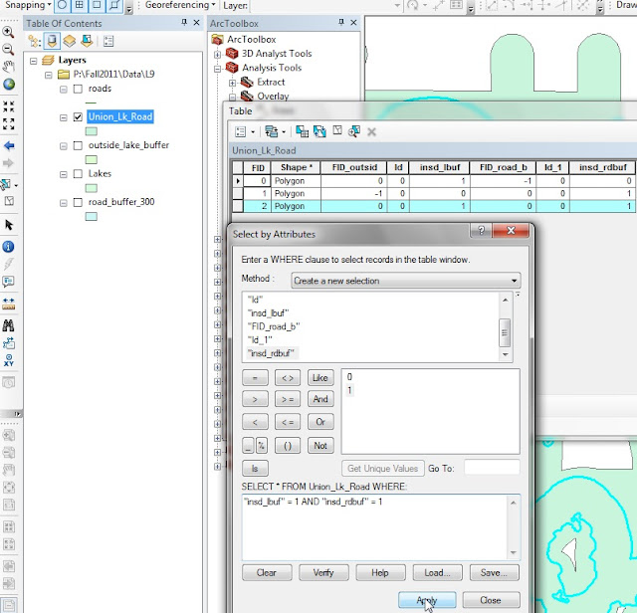This screenshot has width=637, height=613.
Task: Open the Go To XY tool
Action: (8, 360)
